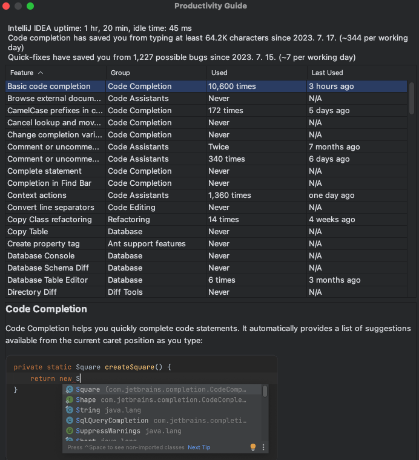This screenshot has width=419, height=460.
Task: Select the Database Table Editor row
Action: (x=206, y=280)
